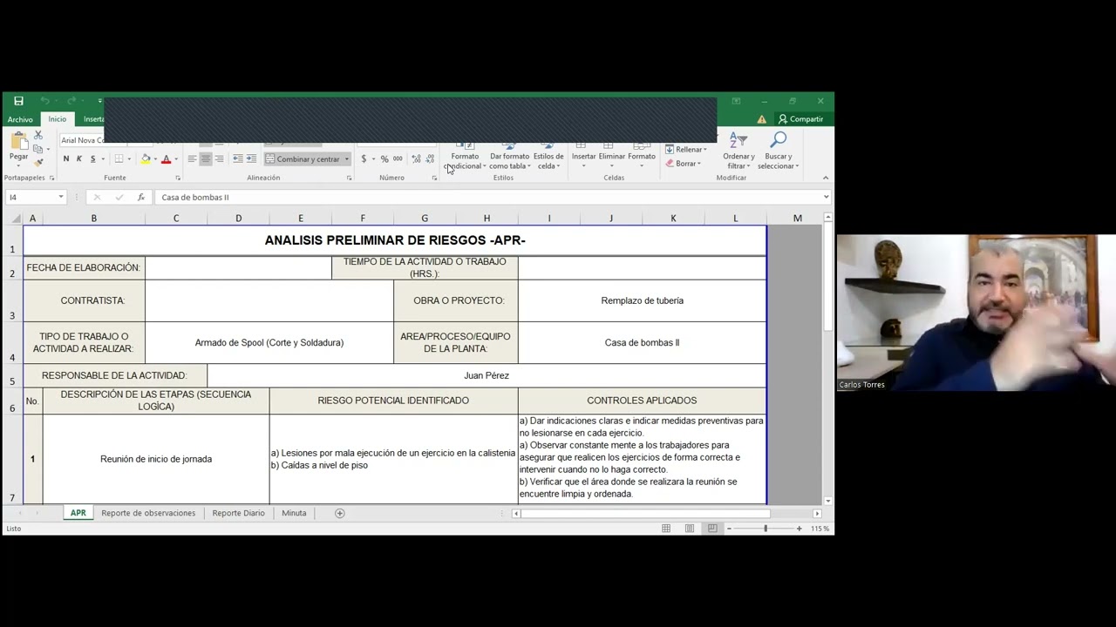This screenshot has height=627, width=1116.
Task: Open Rellenar fill dropdown
Action: (x=686, y=150)
